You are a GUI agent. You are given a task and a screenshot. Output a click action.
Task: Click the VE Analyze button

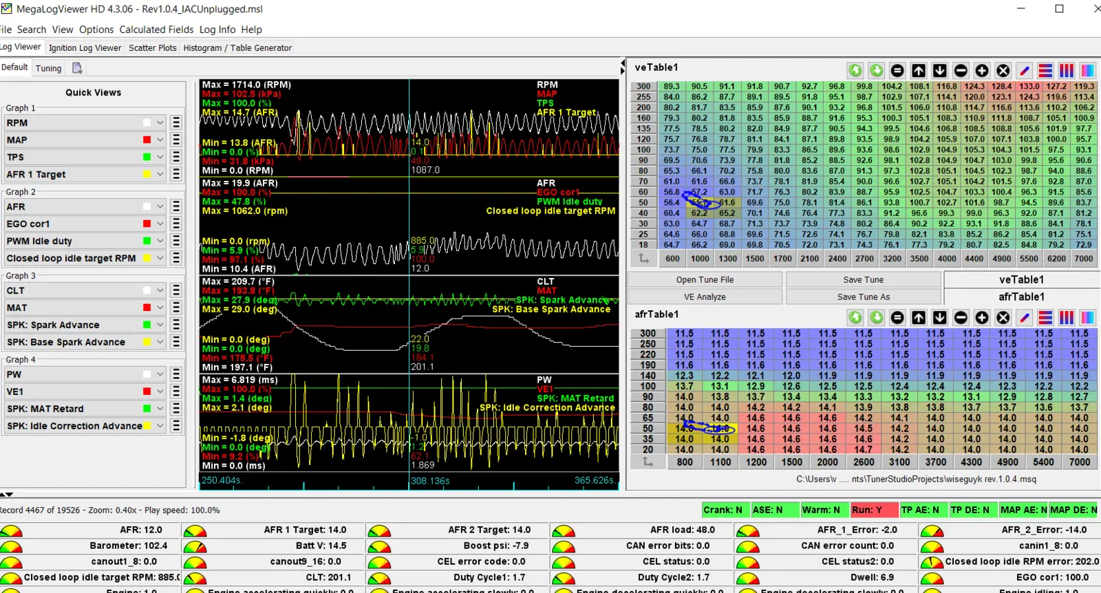click(x=705, y=296)
